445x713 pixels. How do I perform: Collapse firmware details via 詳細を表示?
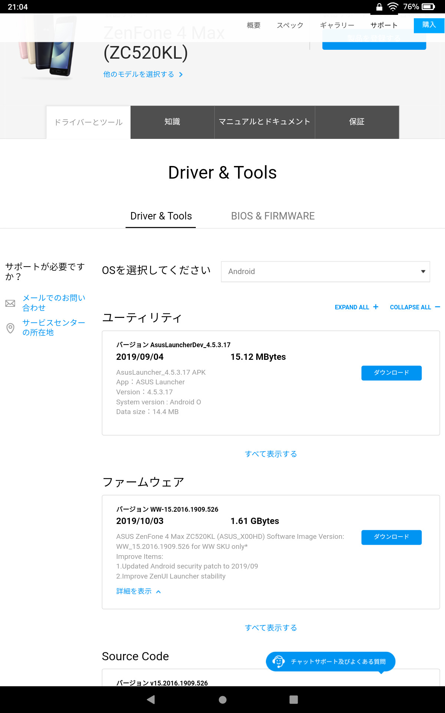click(x=138, y=591)
